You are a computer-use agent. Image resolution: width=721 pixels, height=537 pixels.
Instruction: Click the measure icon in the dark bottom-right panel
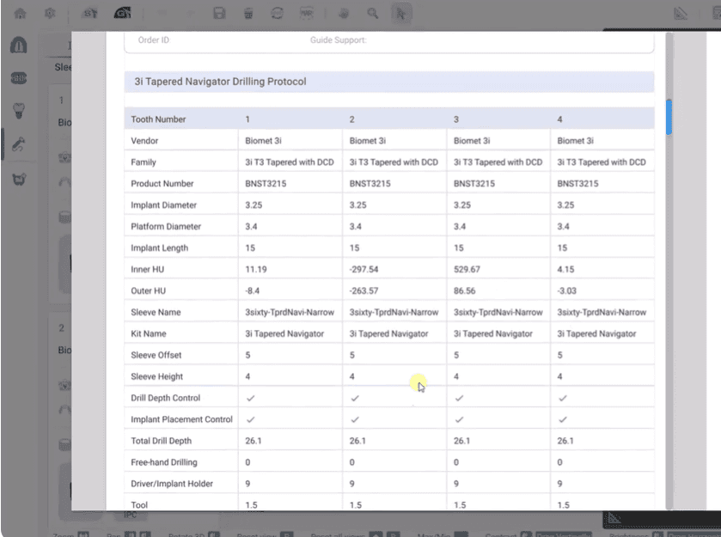tap(614, 519)
